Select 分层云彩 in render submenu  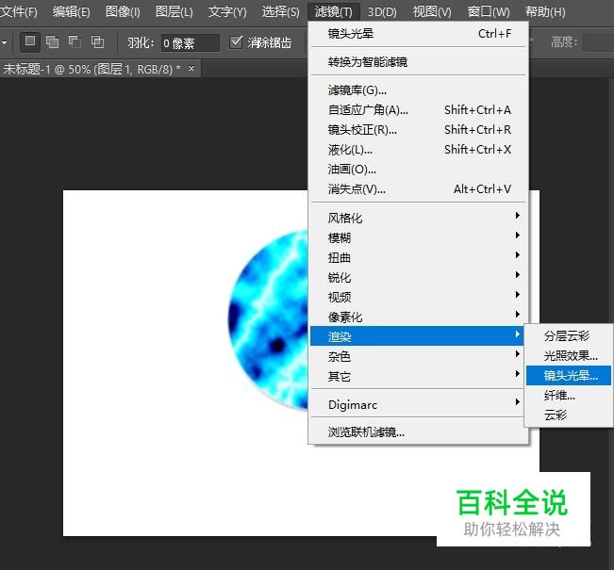[569, 335]
